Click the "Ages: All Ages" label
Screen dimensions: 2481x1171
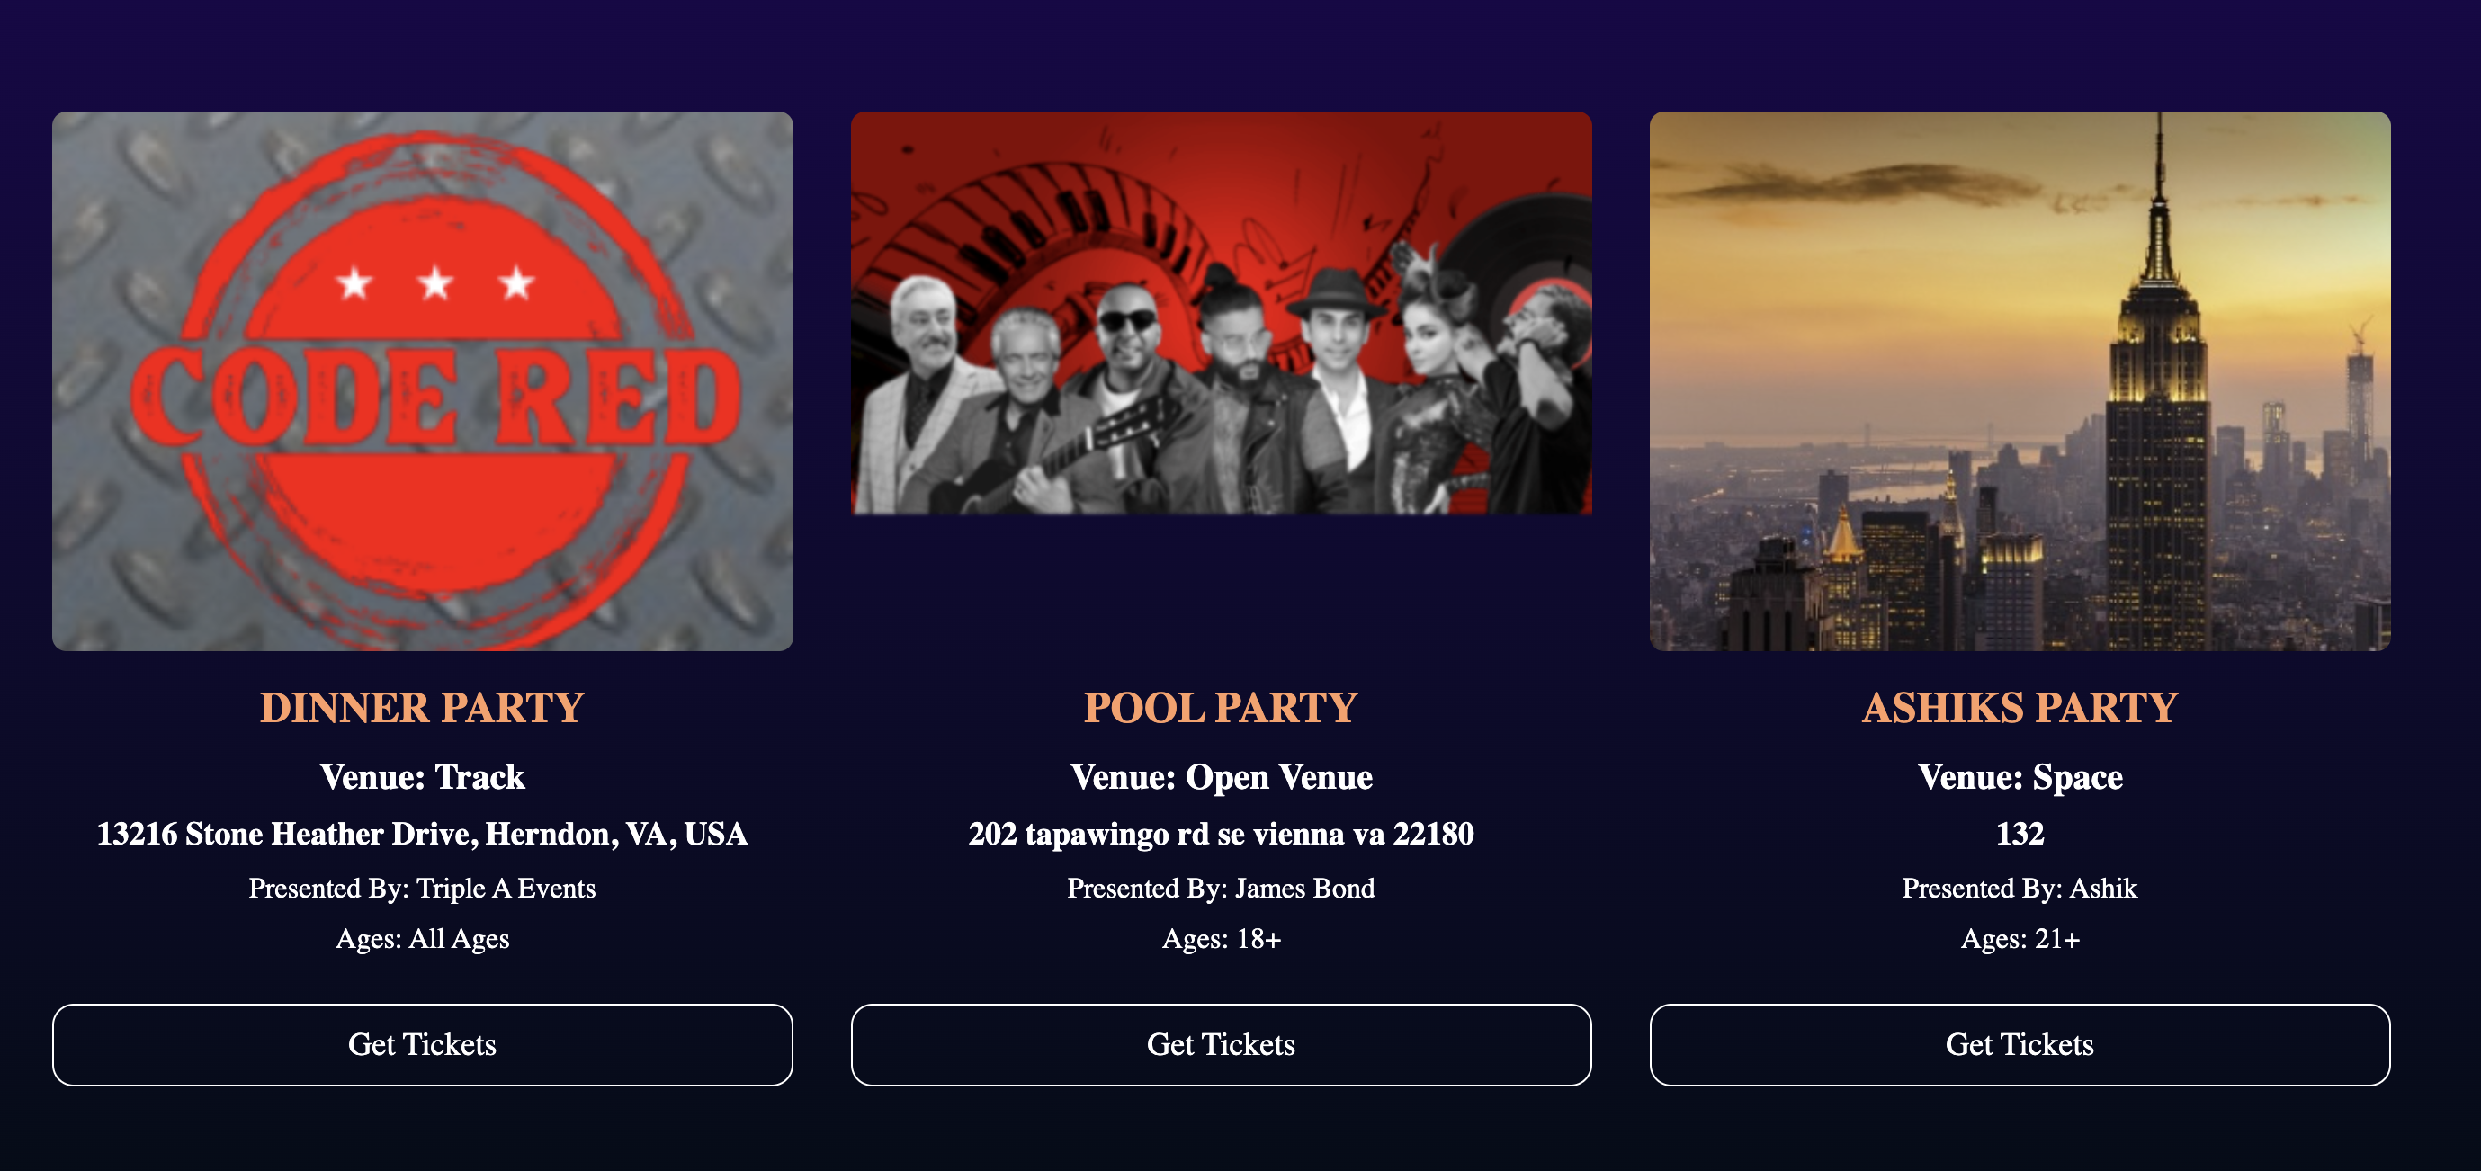[x=422, y=939]
